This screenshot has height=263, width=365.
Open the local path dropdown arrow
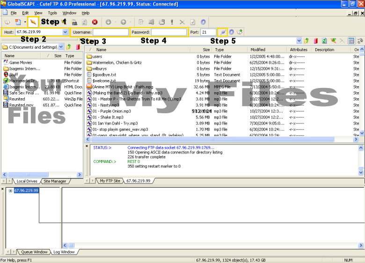click(61, 47)
